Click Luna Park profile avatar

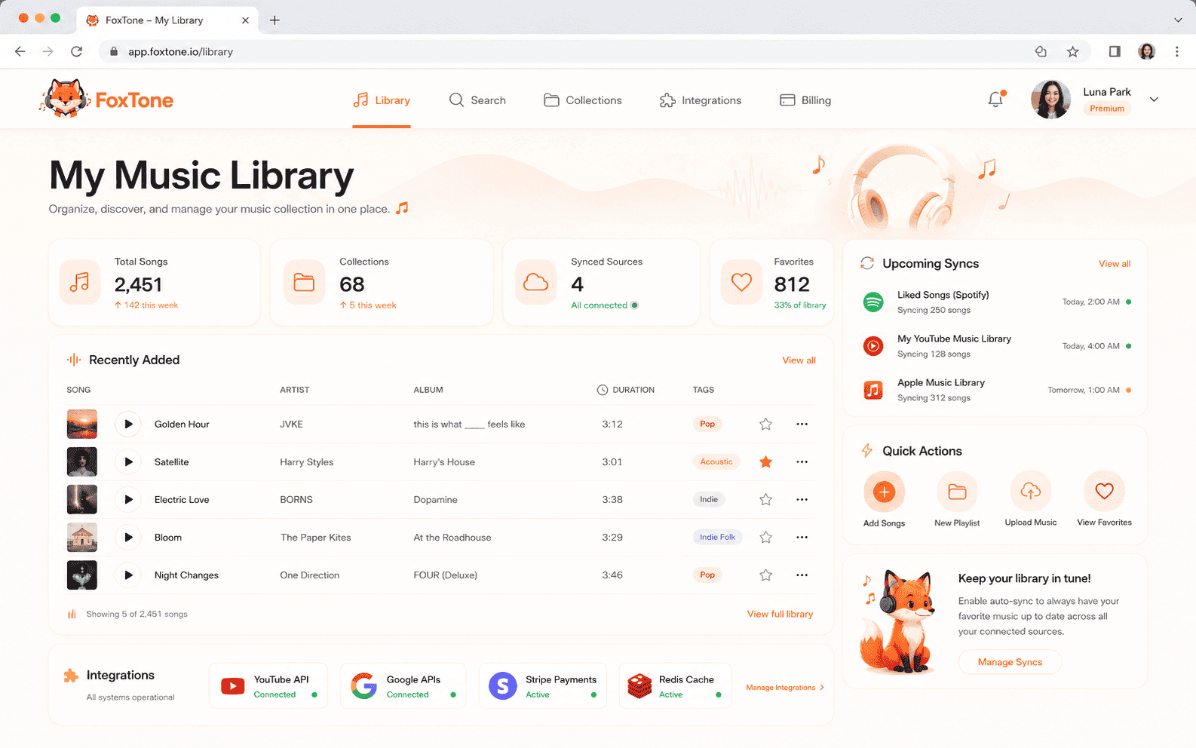[1050, 100]
